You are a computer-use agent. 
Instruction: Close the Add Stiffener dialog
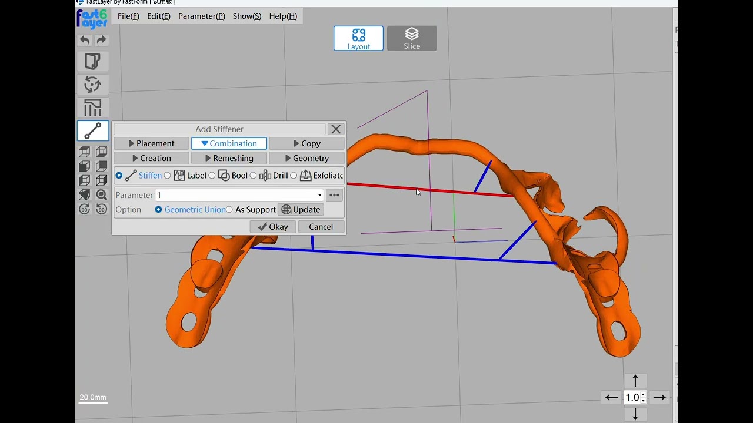tap(336, 129)
